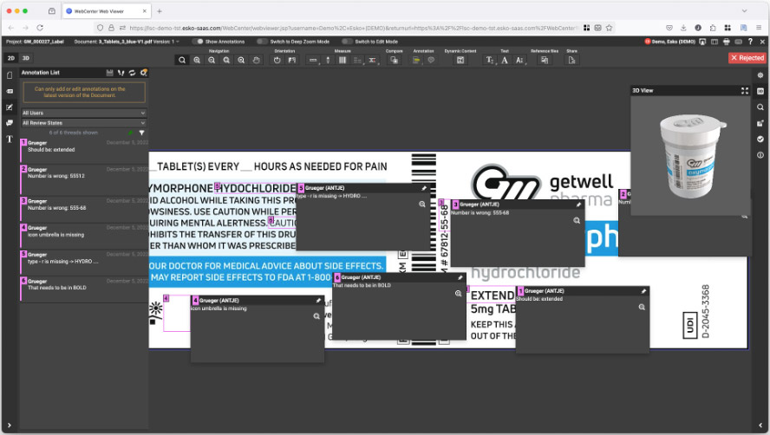
Task: Switch to the 2D tab
Action: click(11, 58)
